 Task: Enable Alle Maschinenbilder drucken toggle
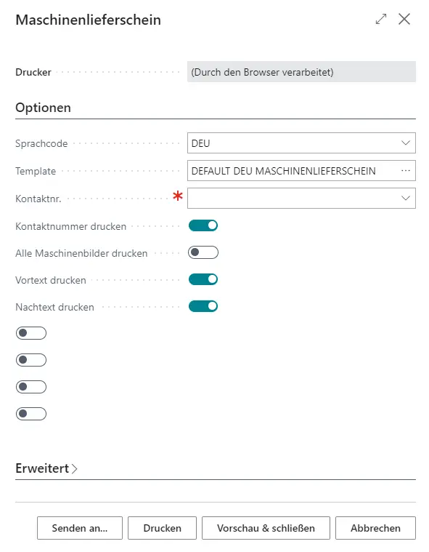point(203,252)
